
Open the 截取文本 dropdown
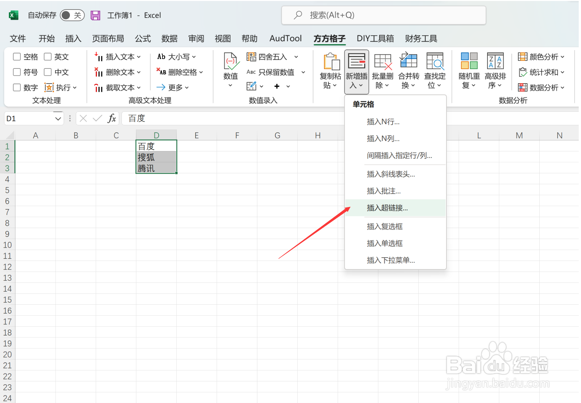118,87
